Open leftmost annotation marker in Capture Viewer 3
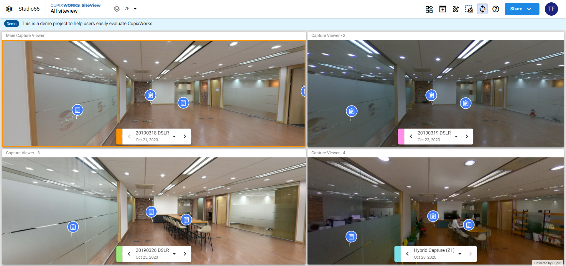 tap(73, 227)
